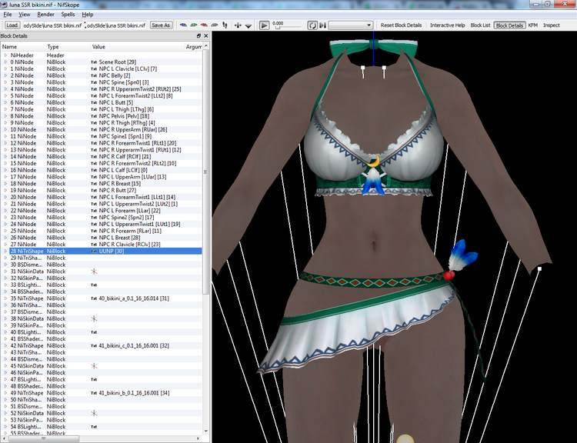The height and width of the screenshot is (443, 577).
Task: Expand the 35 NiTriShape bikini_a row
Action: pos(5,298)
